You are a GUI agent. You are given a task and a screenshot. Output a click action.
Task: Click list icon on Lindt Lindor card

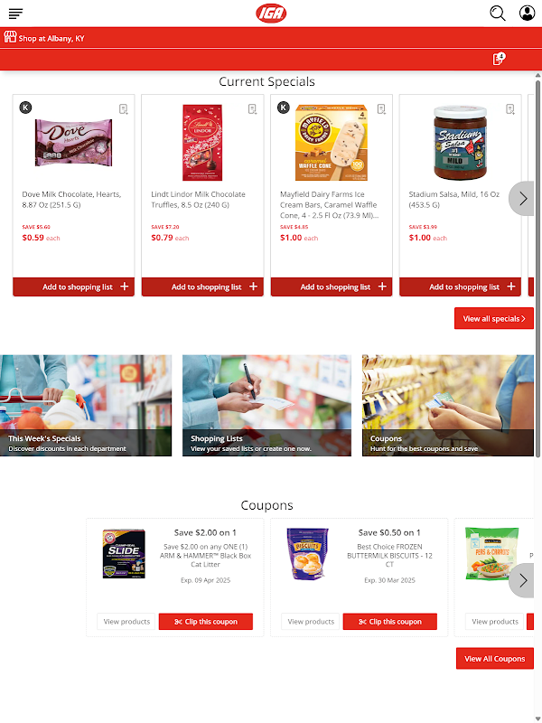pyautogui.click(x=252, y=108)
